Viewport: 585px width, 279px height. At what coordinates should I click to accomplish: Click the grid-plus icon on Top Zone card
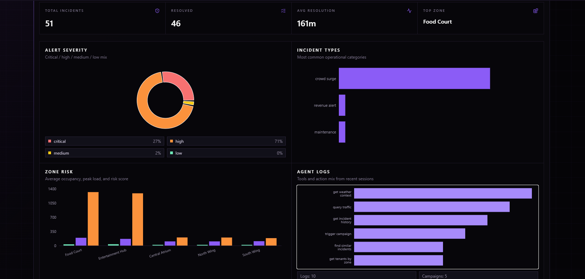[535, 11]
